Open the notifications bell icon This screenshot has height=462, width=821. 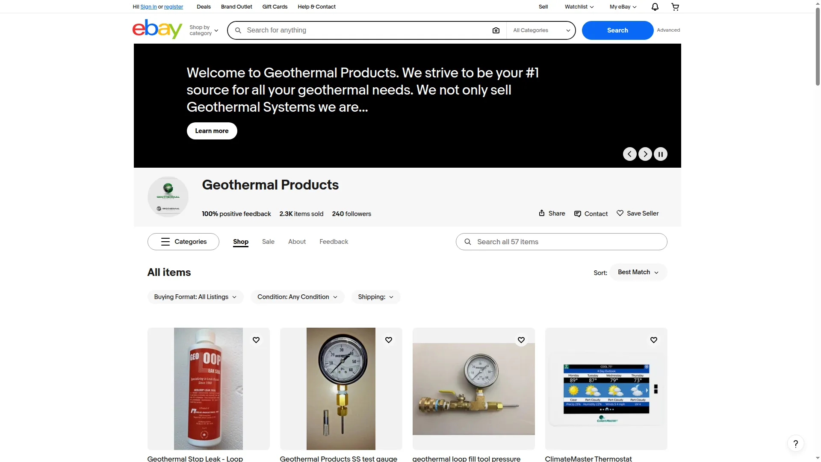tap(655, 7)
